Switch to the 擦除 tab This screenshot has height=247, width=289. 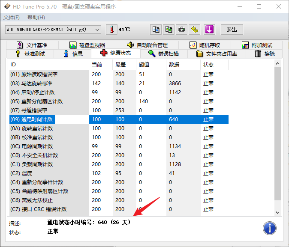point(264,54)
